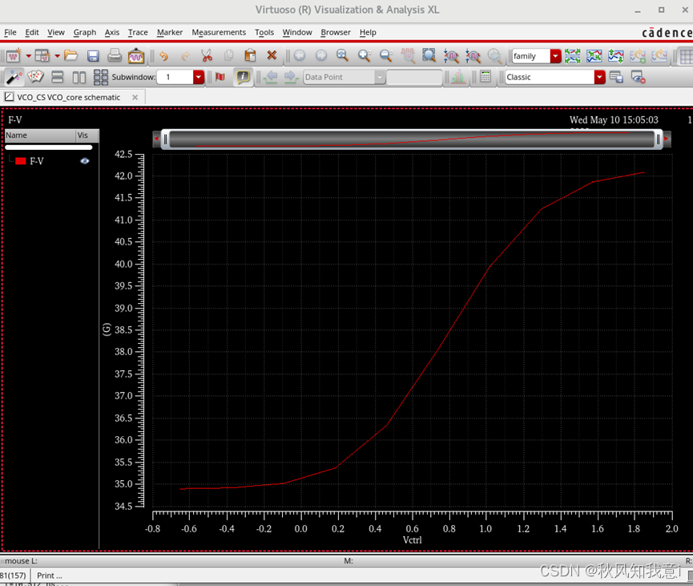Click the (G) y-axis unit label
This screenshot has width=693, height=586.
click(x=107, y=329)
